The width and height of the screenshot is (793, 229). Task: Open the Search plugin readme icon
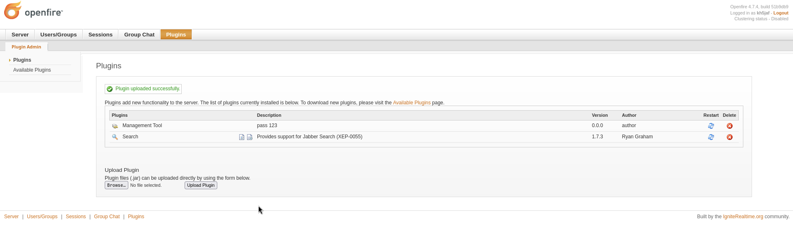242,137
